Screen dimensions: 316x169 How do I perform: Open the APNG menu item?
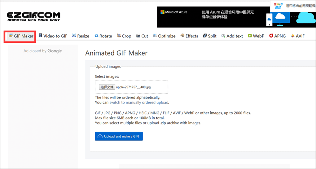[278, 36]
